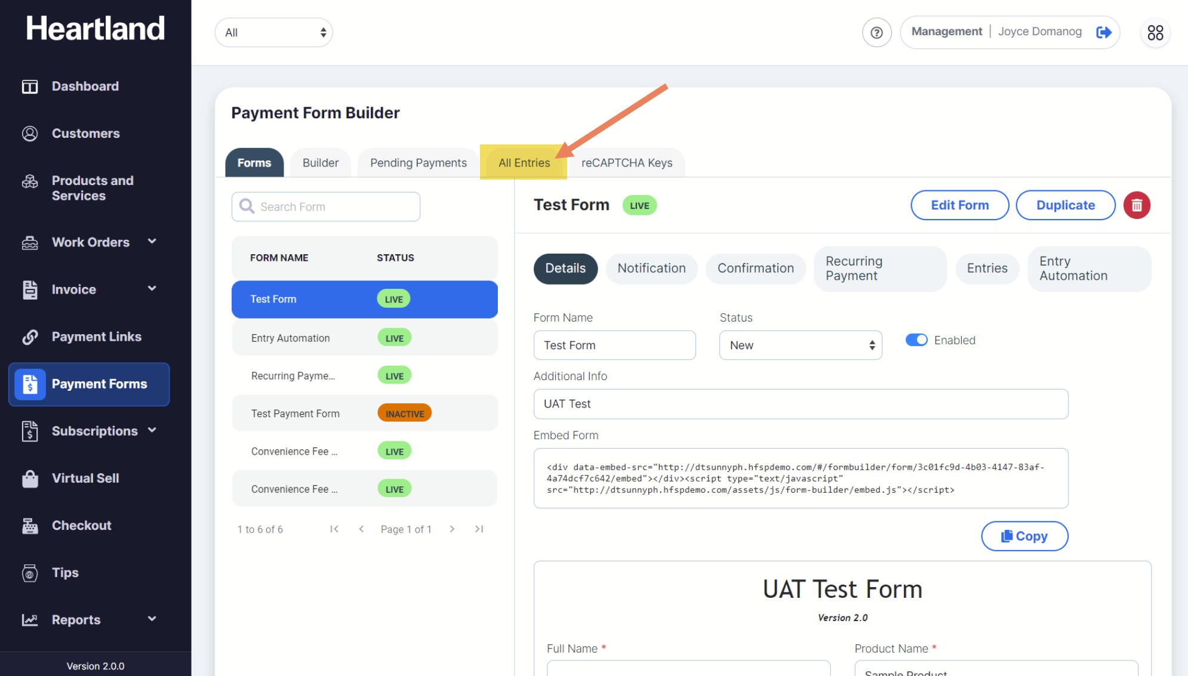Open the All filter dropdown at top
This screenshot has width=1188, height=676.
[x=273, y=32]
